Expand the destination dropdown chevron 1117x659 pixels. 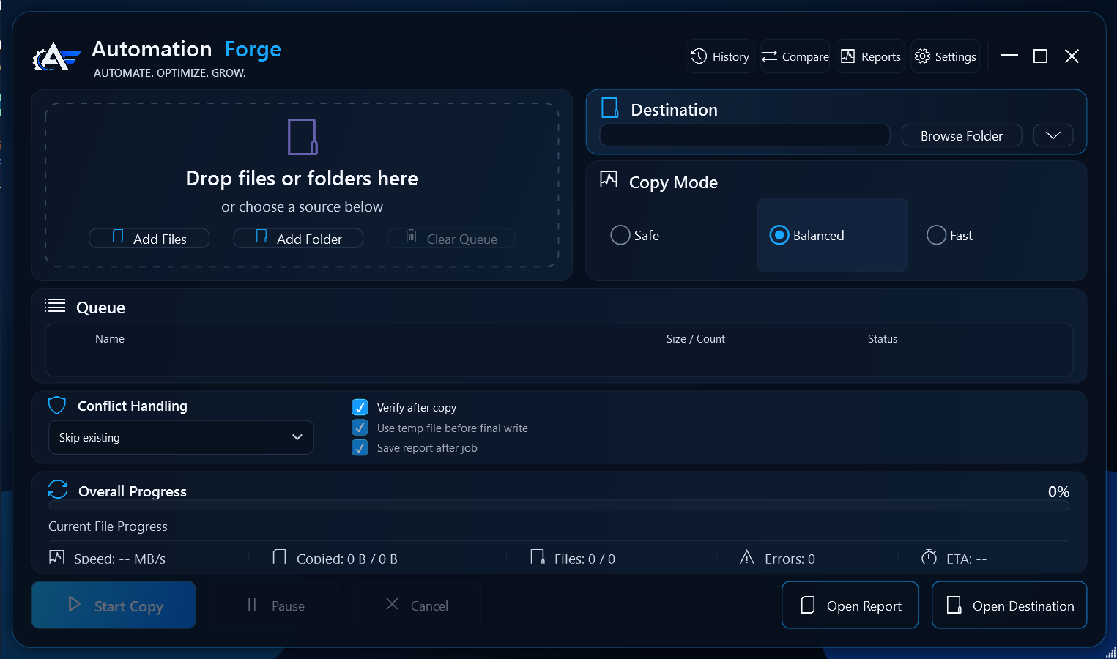tap(1053, 135)
